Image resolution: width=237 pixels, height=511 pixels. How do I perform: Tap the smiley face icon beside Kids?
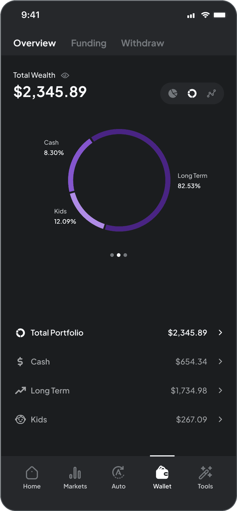point(20,419)
